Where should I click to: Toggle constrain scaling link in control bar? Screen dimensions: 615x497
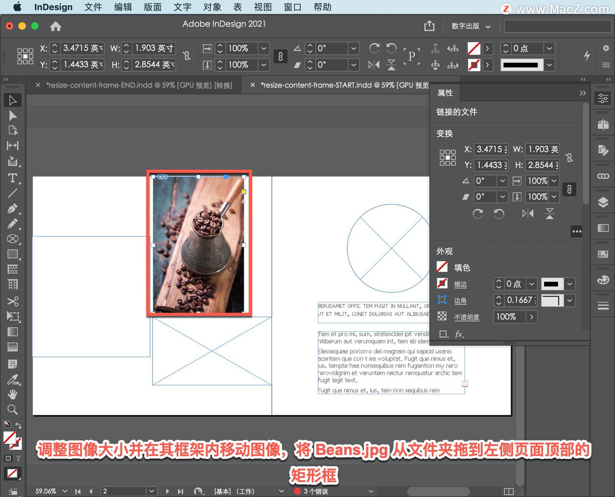point(280,56)
